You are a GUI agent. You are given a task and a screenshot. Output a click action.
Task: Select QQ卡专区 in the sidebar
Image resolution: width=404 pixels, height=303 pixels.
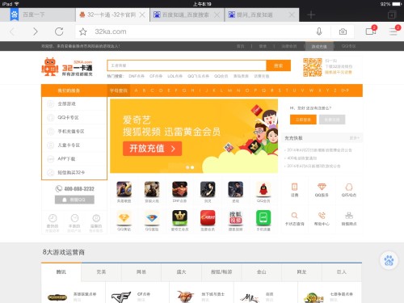coord(74,117)
